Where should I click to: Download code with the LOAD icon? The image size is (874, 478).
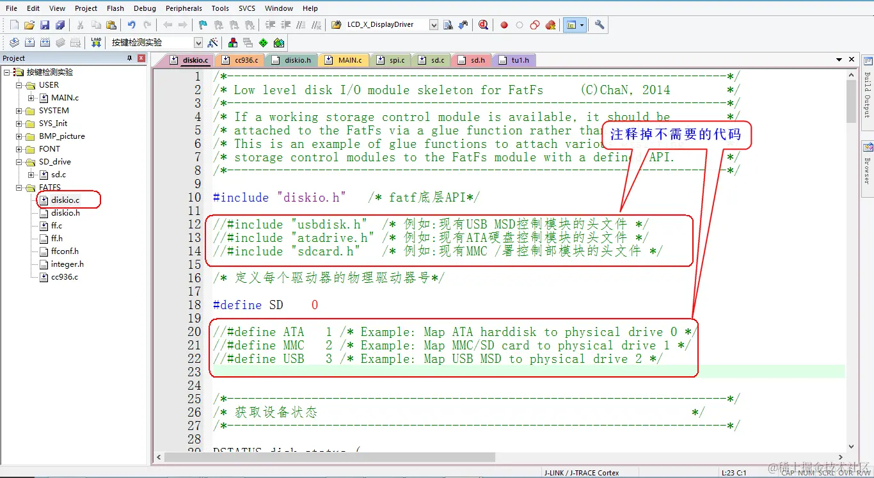96,43
